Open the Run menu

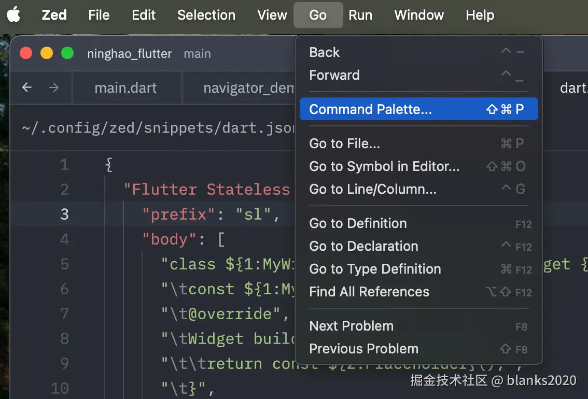360,15
